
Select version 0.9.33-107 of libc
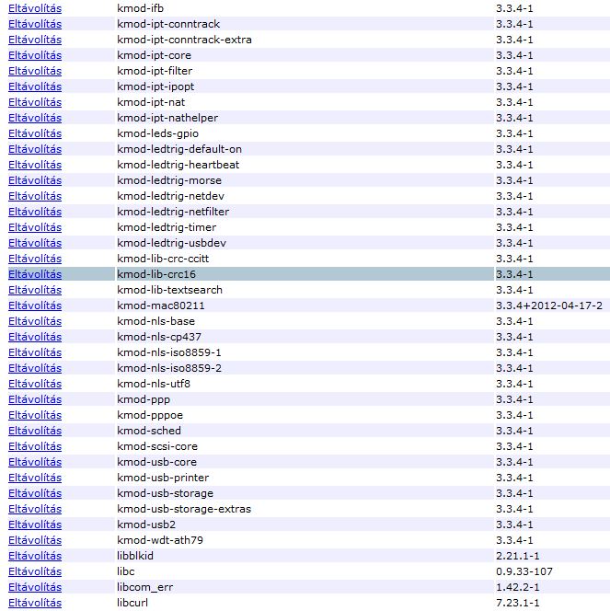pyautogui.click(x=524, y=571)
